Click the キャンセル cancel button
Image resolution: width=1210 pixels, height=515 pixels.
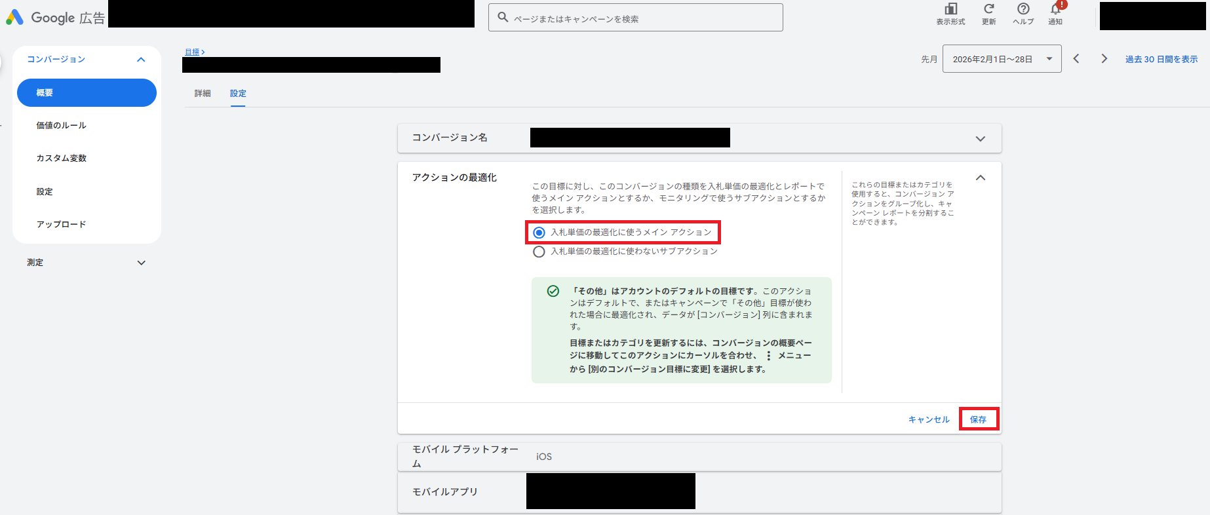(928, 419)
